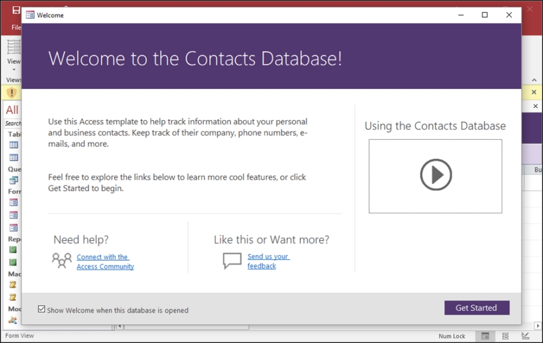The width and height of the screenshot is (543, 343).
Task: Click the people community icon under Need help
Action: [x=62, y=261]
